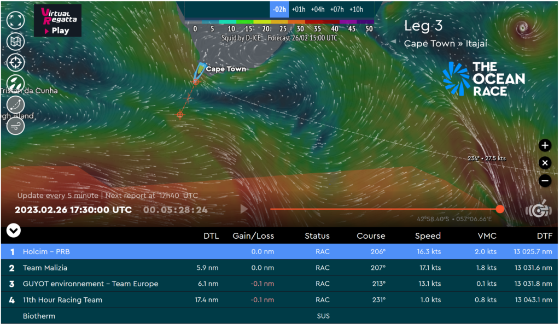Image resolution: width=560 pixels, height=324 pixels.
Task: Click the Cape Town » Itajaí route label
Action: coord(445,44)
